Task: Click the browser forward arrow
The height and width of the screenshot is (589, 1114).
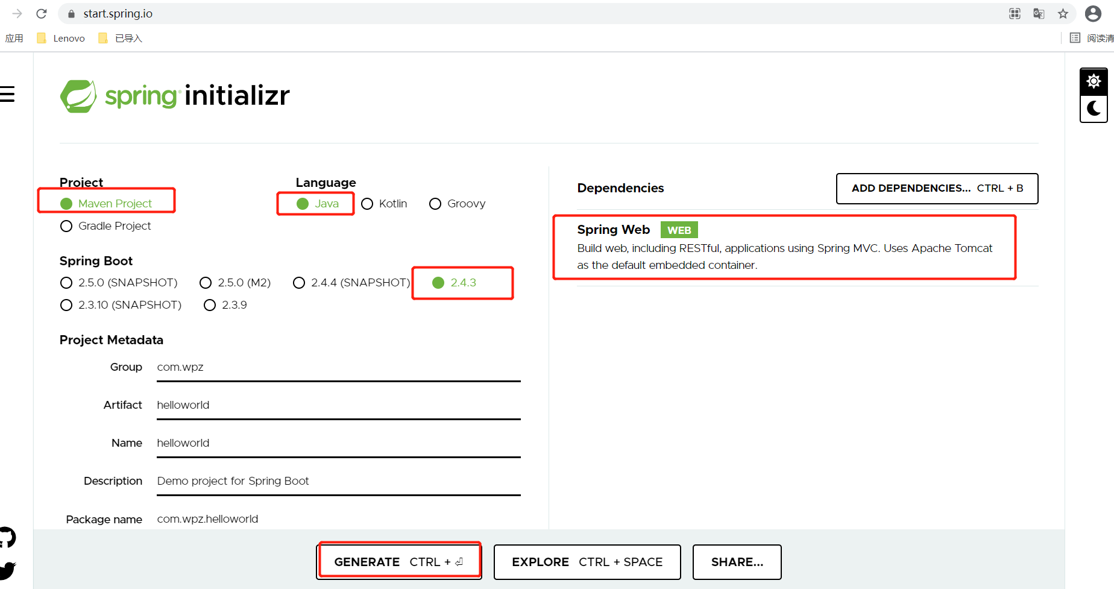Action: coord(17,13)
